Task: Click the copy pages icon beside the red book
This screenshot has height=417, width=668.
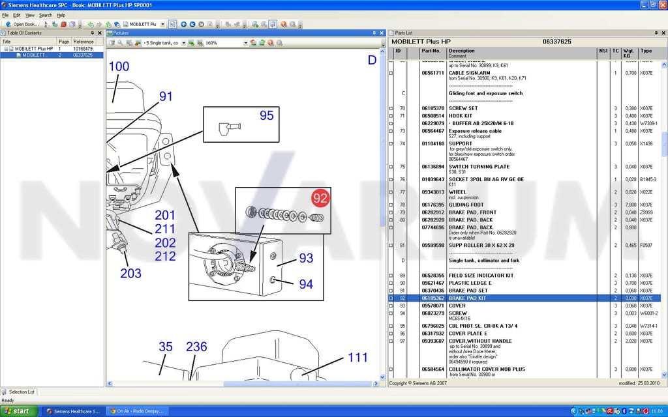Action: [x=72, y=24]
